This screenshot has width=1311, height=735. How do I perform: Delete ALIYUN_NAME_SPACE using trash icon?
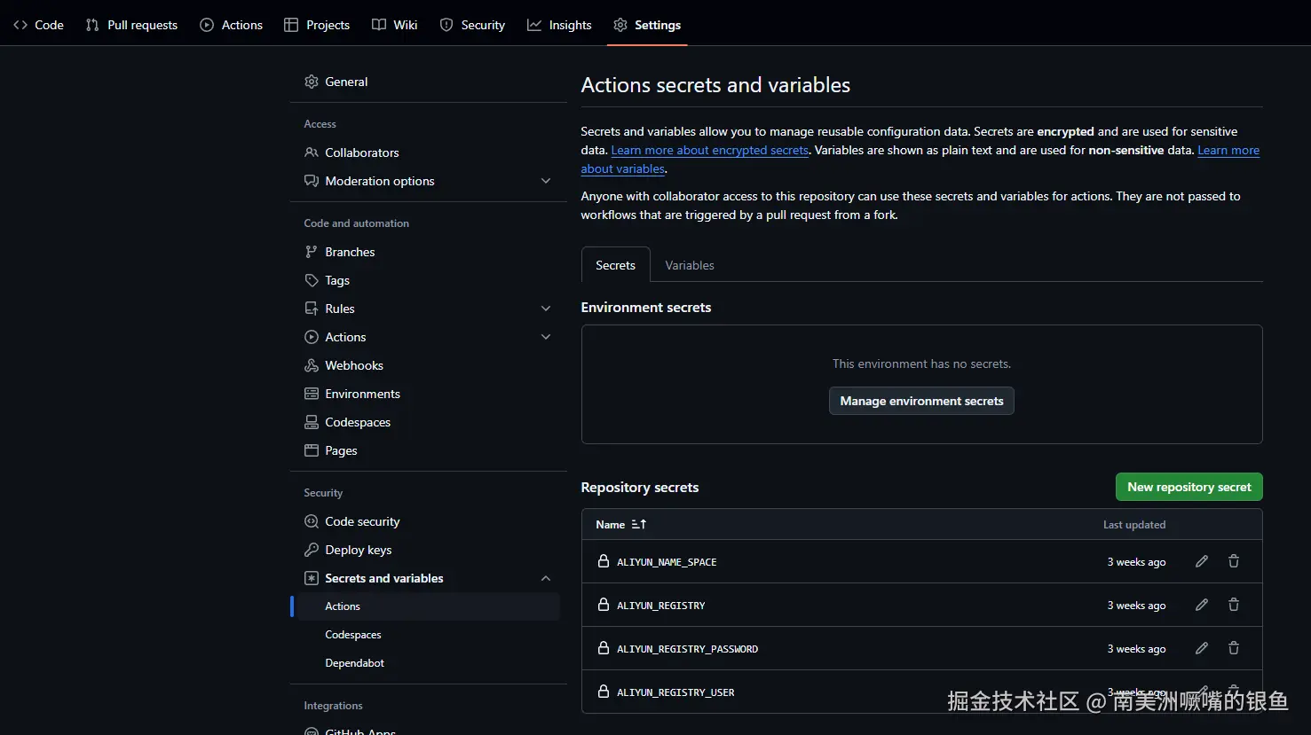coord(1233,561)
